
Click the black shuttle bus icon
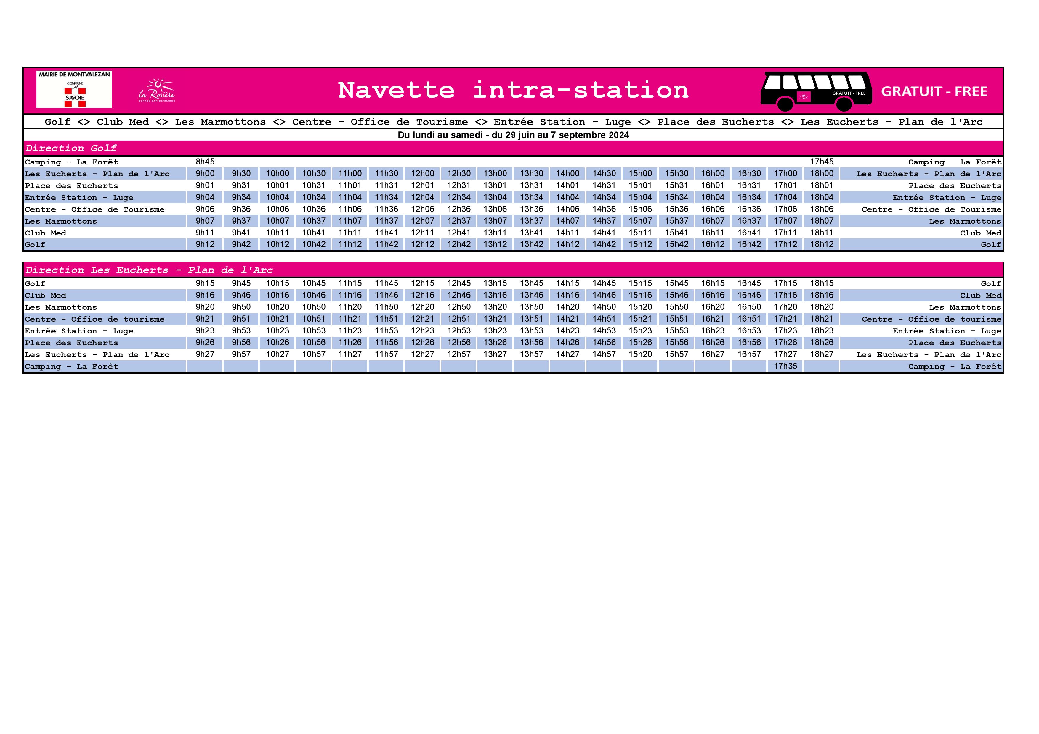click(816, 91)
